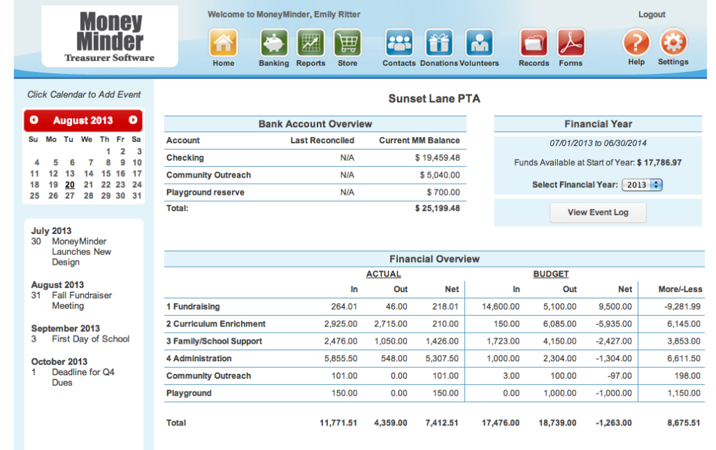Click the Deadline for Q4 Dues event

[83, 377]
